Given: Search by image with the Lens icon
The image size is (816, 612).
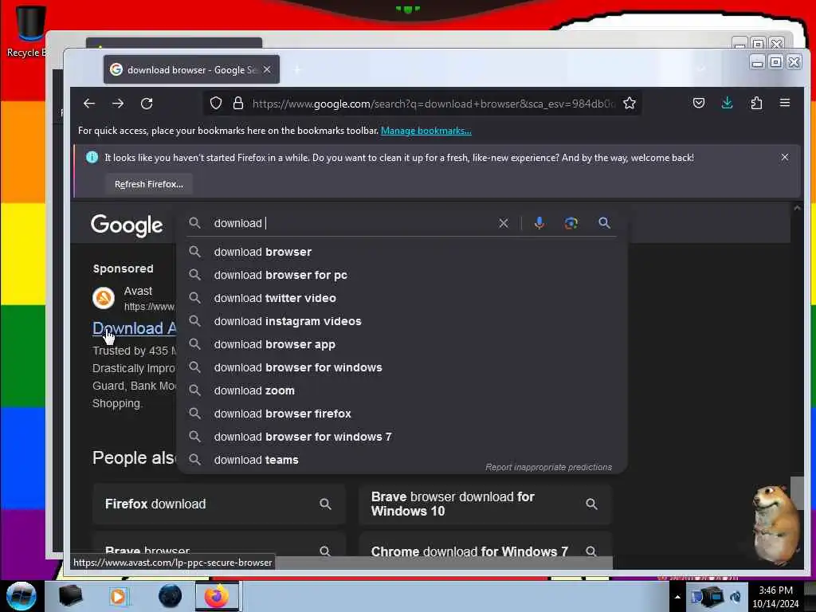Looking at the screenshot, I should (x=571, y=223).
